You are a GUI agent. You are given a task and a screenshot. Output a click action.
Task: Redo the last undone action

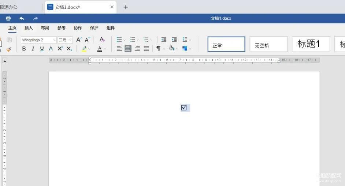[36, 18]
